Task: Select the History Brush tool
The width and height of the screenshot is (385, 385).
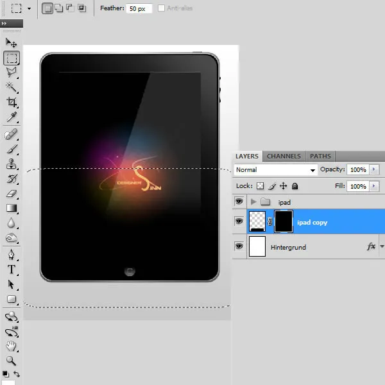Action: point(12,179)
